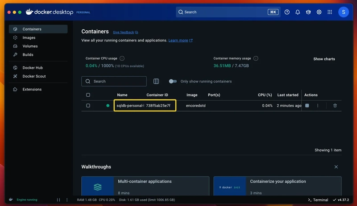Tick the select-all containers checkbox

click(x=88, y=95)
